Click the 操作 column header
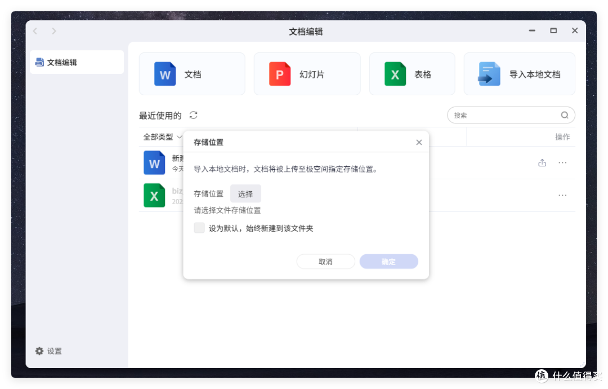The image size is (608, 389). tap(562, 136)
